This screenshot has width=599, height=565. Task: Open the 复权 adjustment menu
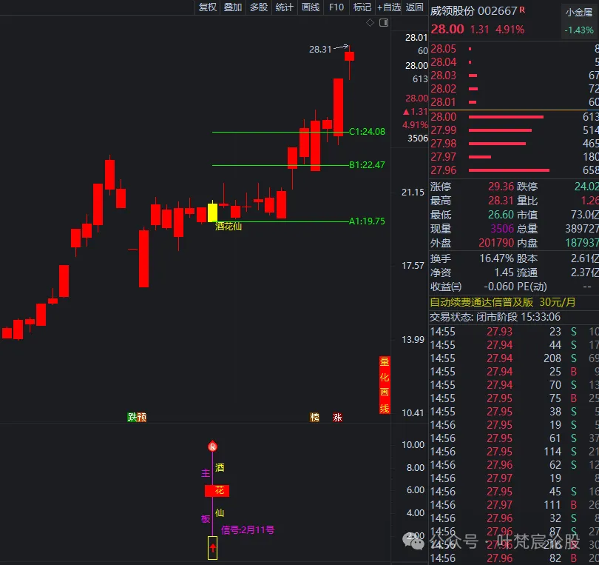pyautogui.click(x=208, y=7)
